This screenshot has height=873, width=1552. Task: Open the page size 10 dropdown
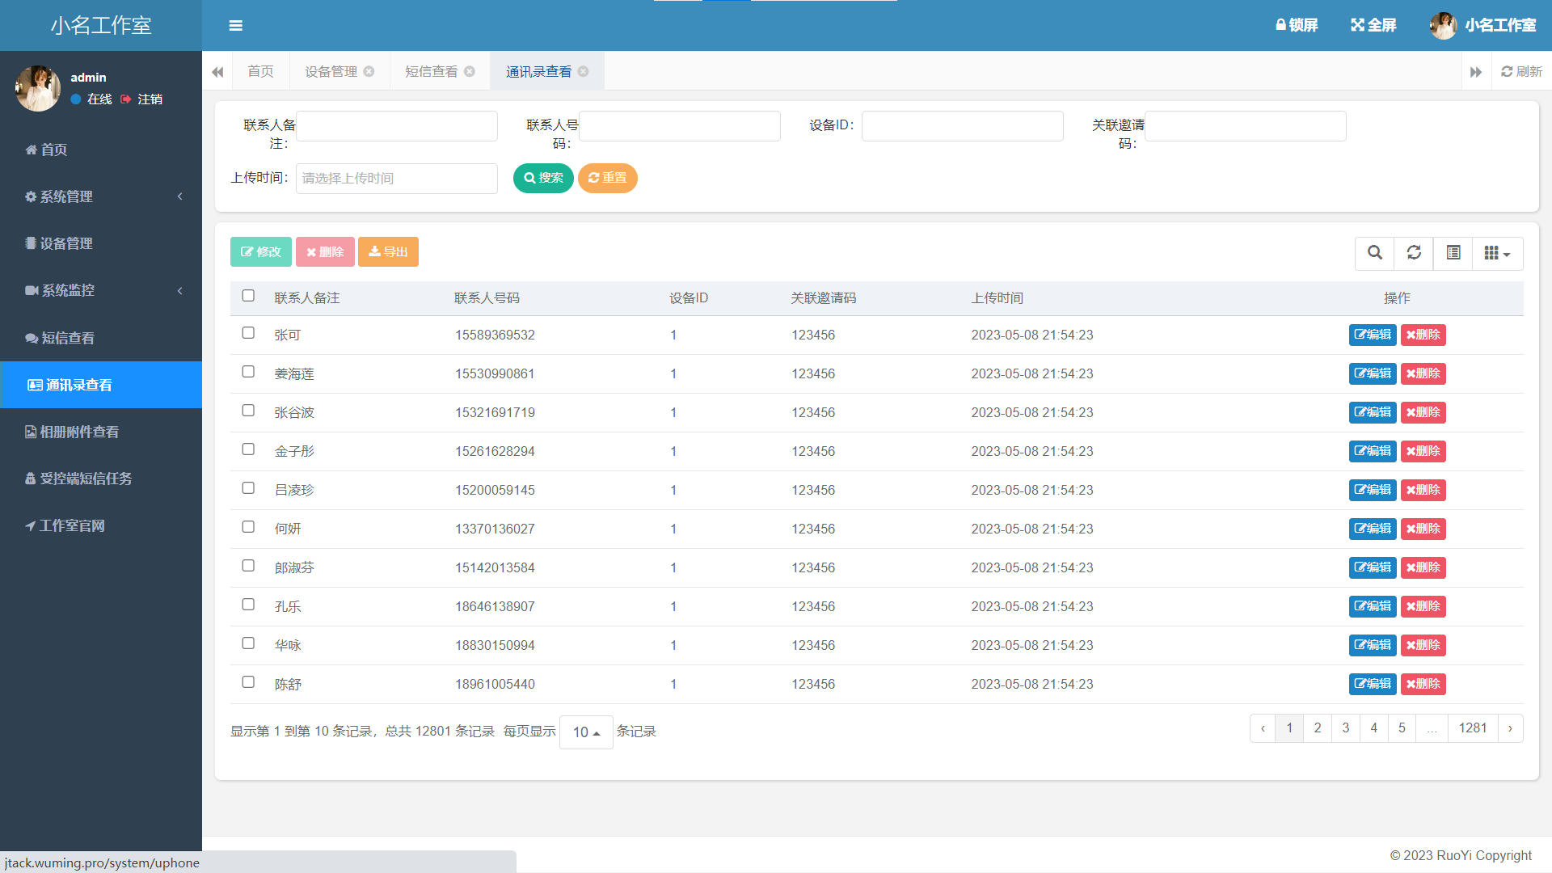pos(586,732)
